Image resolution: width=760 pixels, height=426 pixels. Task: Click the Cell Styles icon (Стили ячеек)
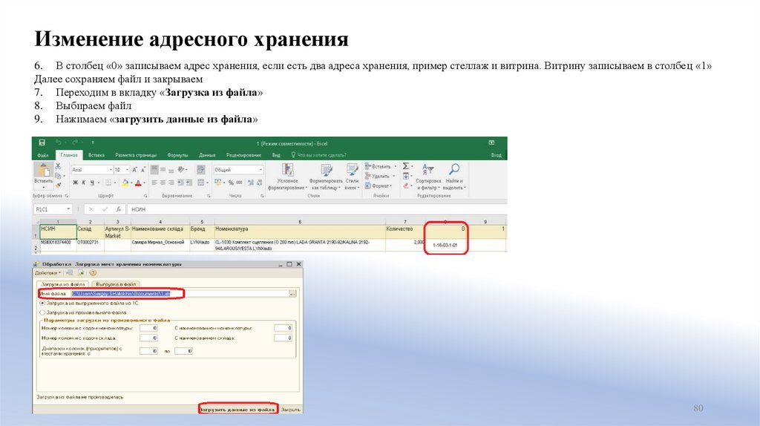click(x=352, y=170)
